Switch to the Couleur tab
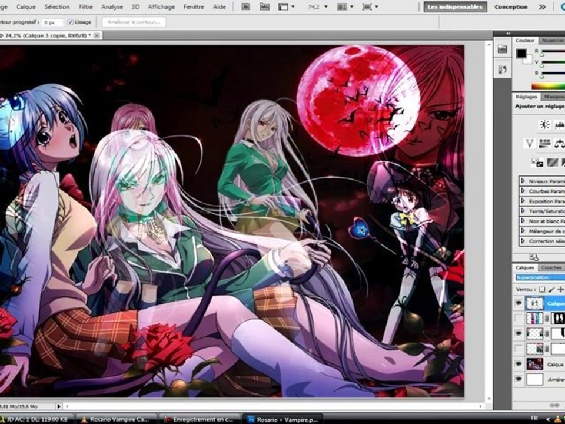 click(x=524, y=41)
